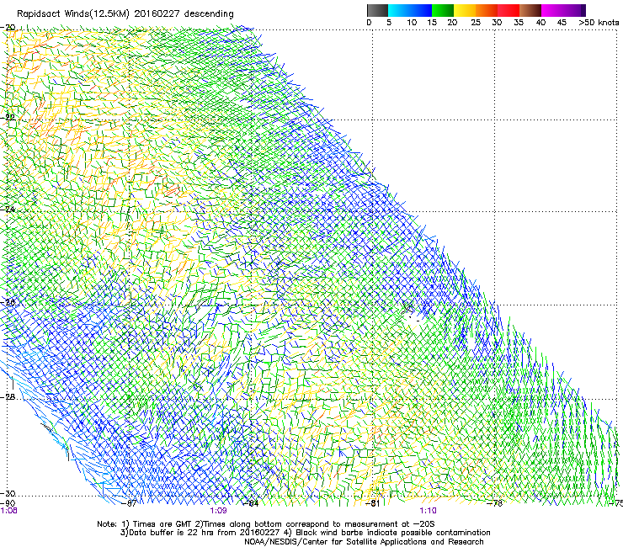Screen dimensions: 623x547
Task: Click the '25' legend scale number
Action: pos(476,23)
